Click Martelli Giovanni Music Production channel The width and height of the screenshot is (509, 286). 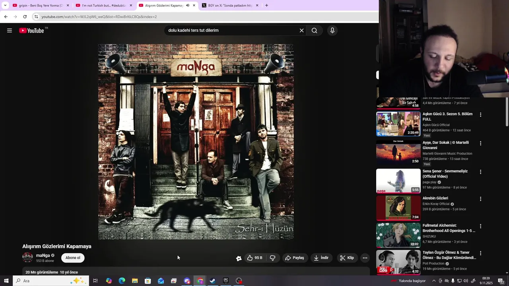447,153
